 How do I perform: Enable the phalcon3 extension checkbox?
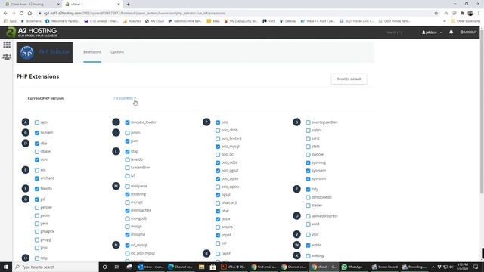tap(218, 203)
